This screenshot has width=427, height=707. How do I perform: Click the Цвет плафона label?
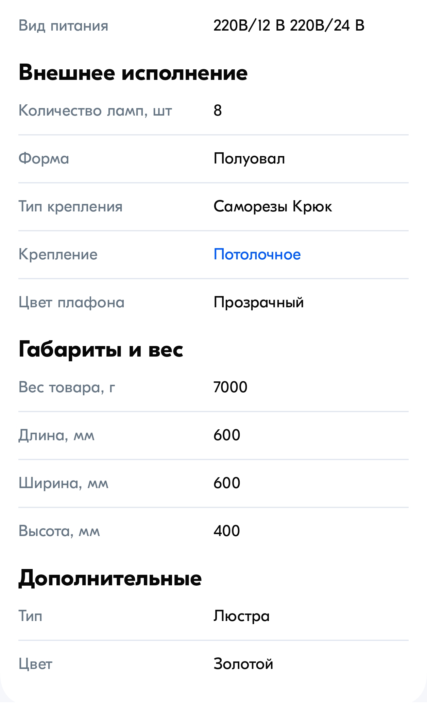pos(72,301)
